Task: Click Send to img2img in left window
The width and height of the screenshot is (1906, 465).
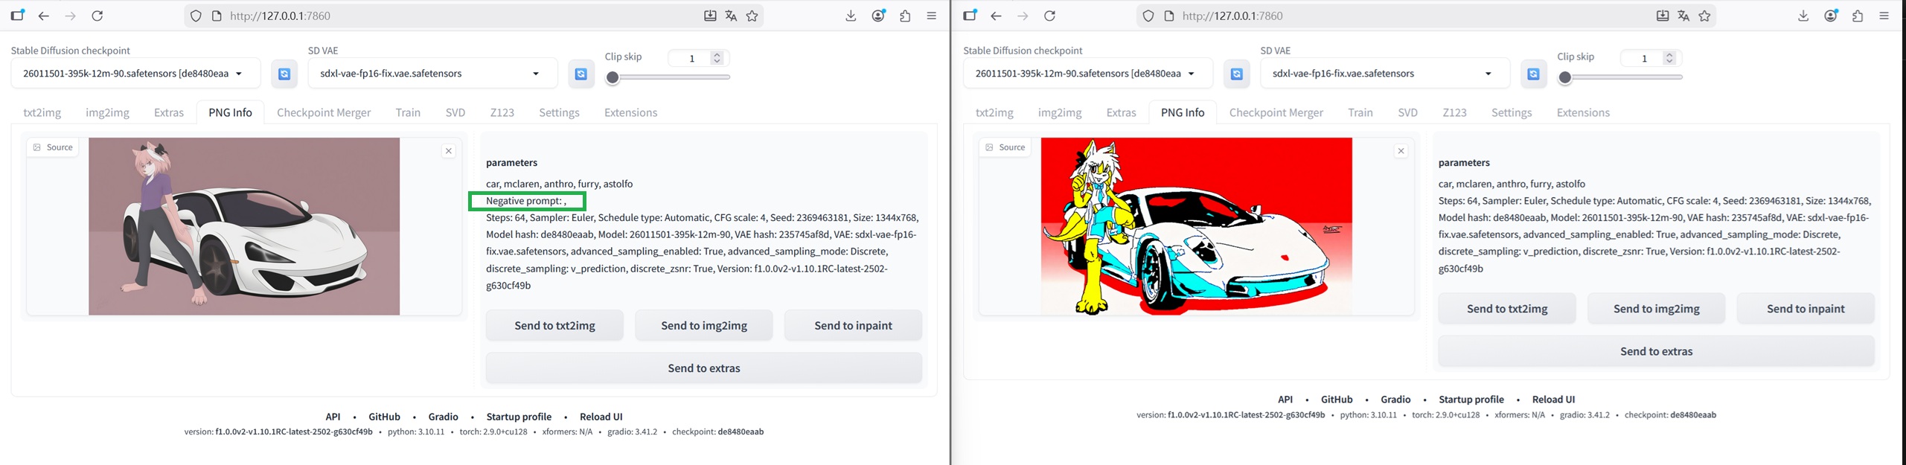Action: (x=704, y=325)
